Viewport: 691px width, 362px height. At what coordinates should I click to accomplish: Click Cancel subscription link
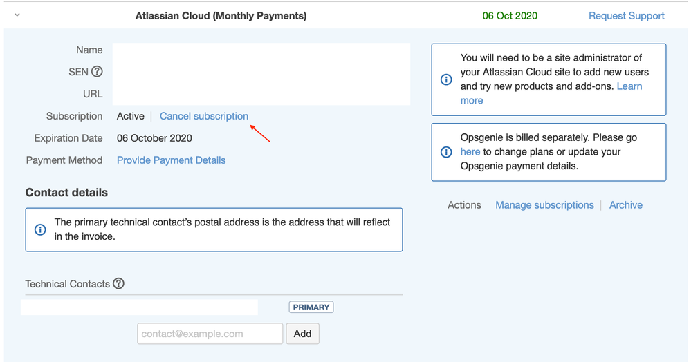(203, 116)
